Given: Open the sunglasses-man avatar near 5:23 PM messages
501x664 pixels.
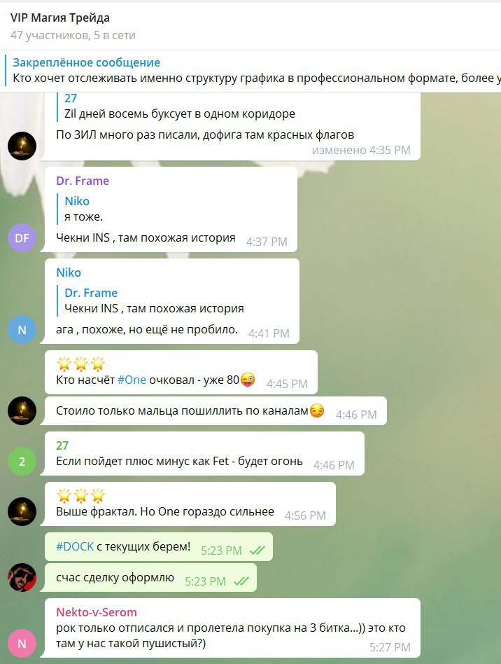Looking at the screenshot, I should pyautogui.click(x=22, y=577).
